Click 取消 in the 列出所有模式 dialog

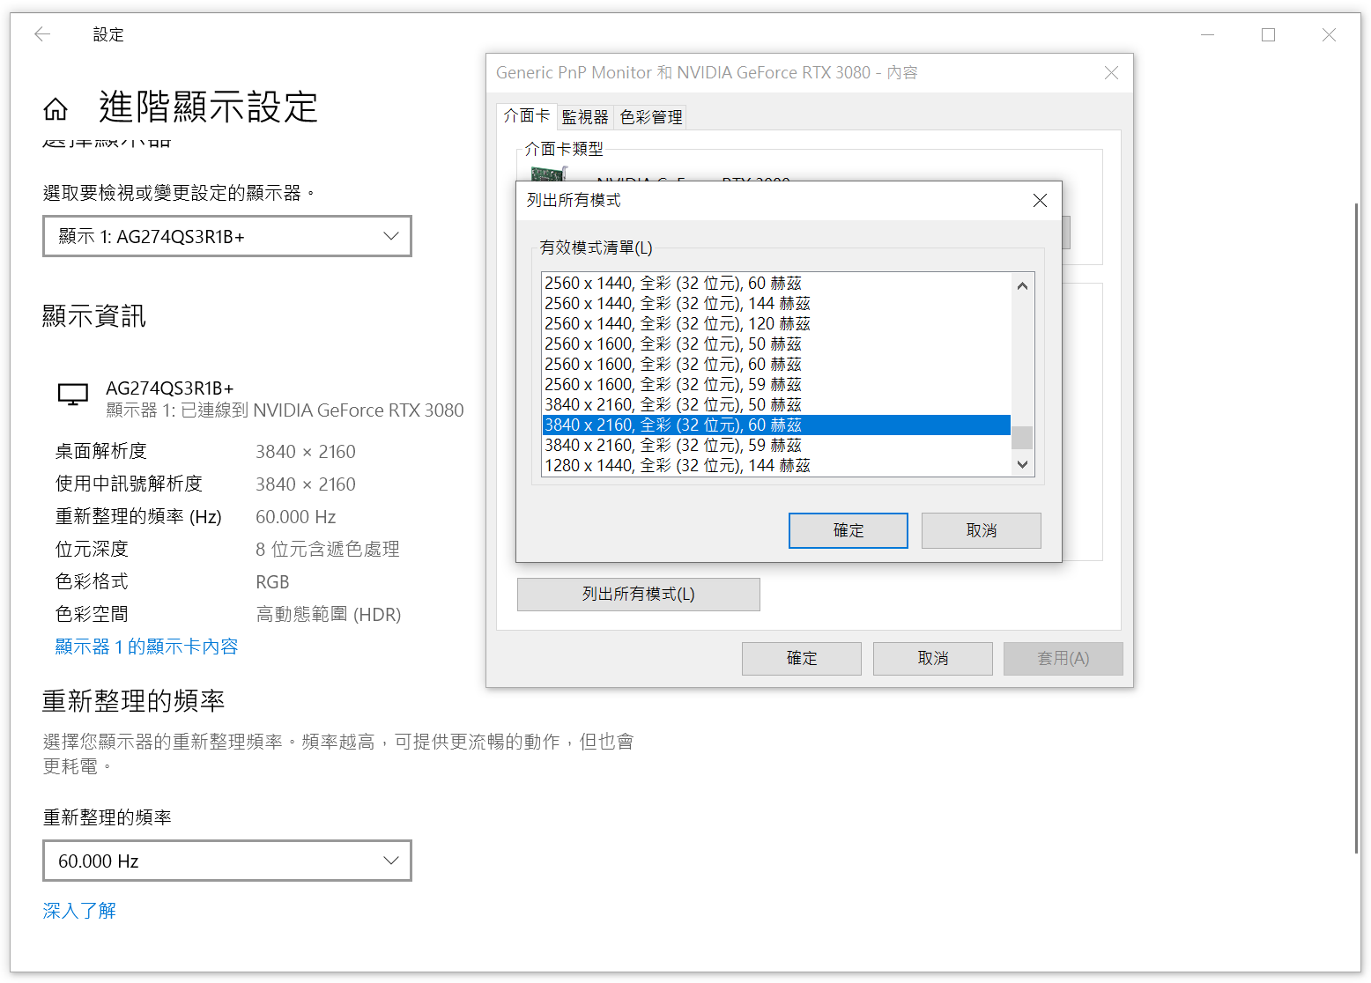tap(982, 530)
